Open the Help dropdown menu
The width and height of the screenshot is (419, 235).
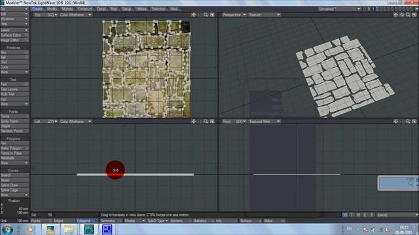[x=14, y=24]
